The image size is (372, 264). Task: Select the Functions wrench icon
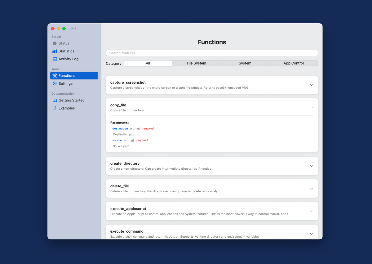click(x=55, y=76)
